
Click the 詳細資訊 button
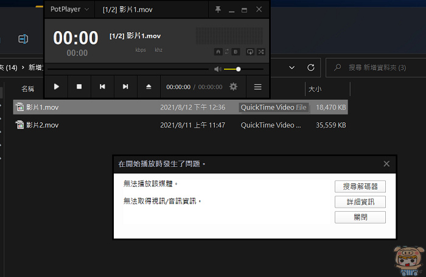tap(360, 202)
